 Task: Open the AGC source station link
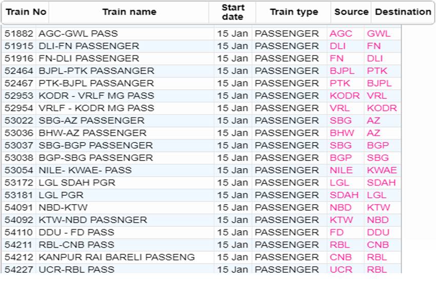pos(341,34)
